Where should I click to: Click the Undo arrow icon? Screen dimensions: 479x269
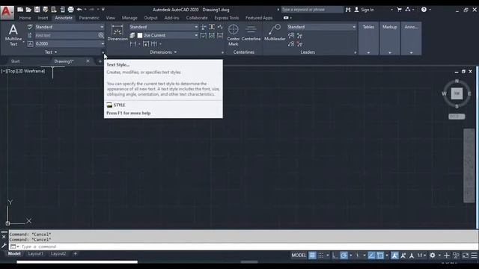[79, 10]
